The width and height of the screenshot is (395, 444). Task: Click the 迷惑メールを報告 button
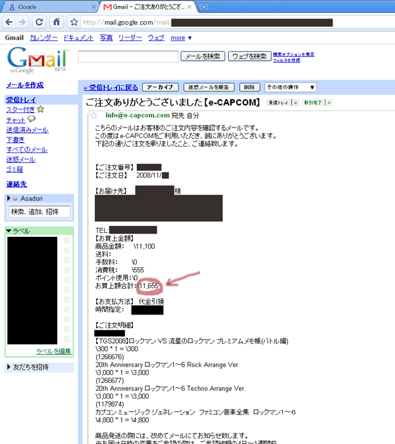pos(209,87)
